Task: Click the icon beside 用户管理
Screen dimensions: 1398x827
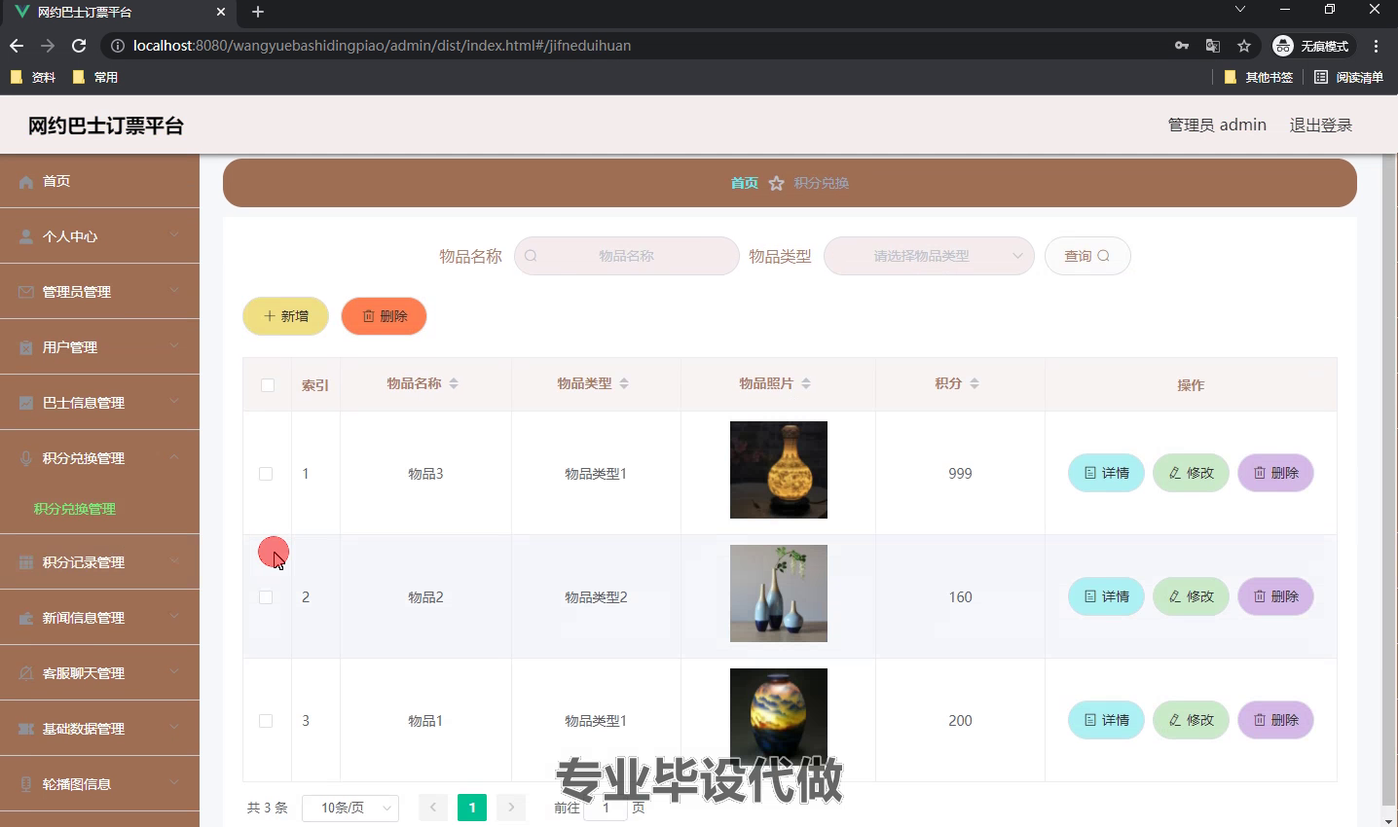Action: tap(26, 347)
